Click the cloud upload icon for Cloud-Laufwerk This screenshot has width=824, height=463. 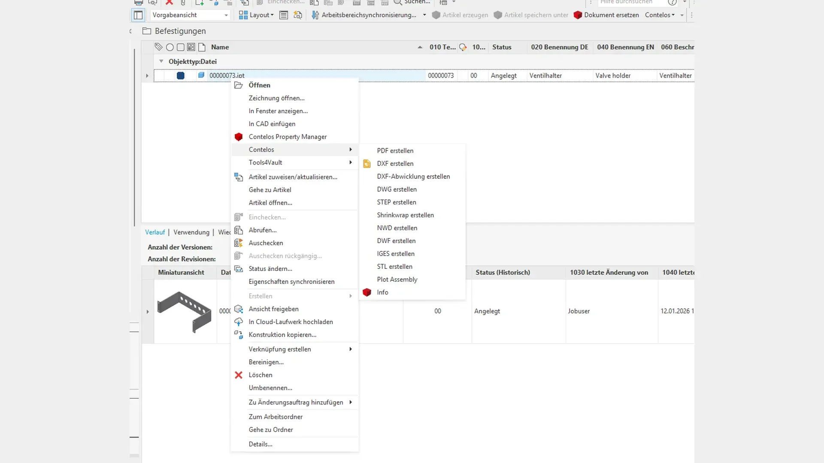click(x=239, y=322)
